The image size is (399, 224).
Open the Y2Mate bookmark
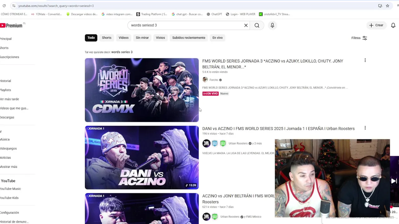click(x=46, y=14)
